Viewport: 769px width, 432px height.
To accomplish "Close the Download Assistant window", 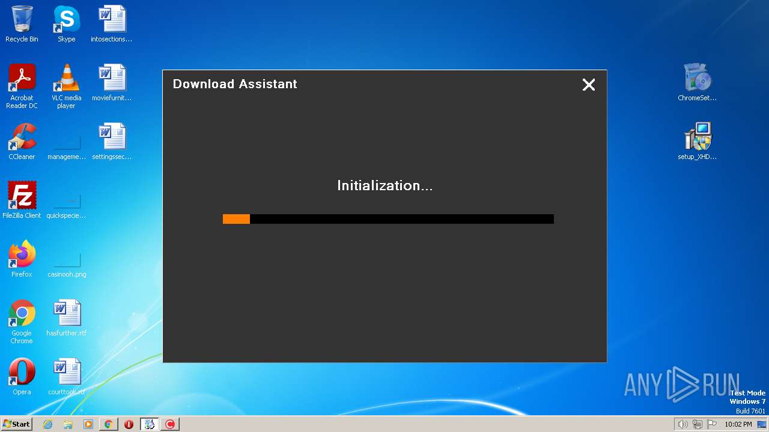I will (589, 85).
